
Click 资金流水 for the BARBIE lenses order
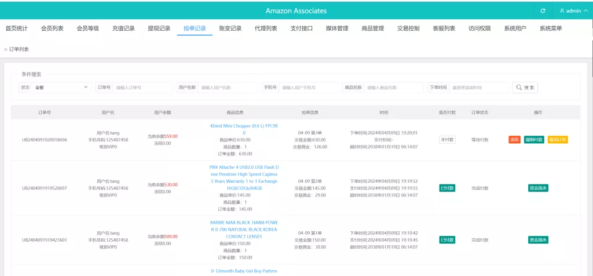click(x=538, y=239)
